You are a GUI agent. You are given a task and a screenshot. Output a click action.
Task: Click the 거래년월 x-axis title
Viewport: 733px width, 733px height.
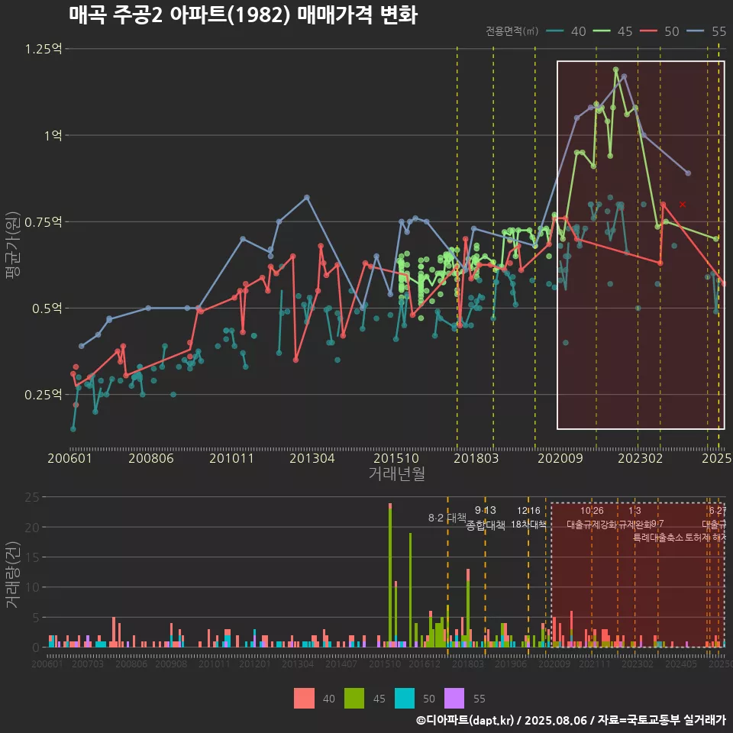click(397, 473)
